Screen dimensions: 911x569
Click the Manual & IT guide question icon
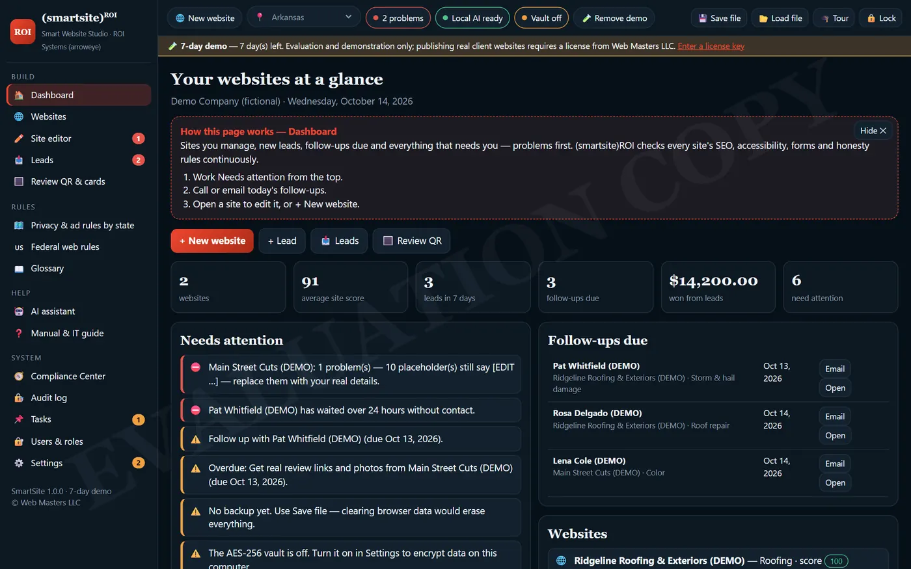[x=19, y=333]
